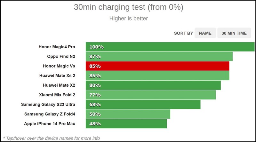Select the Oppo Find N2 device name
256x142 pixels.
tap(61, 57)
